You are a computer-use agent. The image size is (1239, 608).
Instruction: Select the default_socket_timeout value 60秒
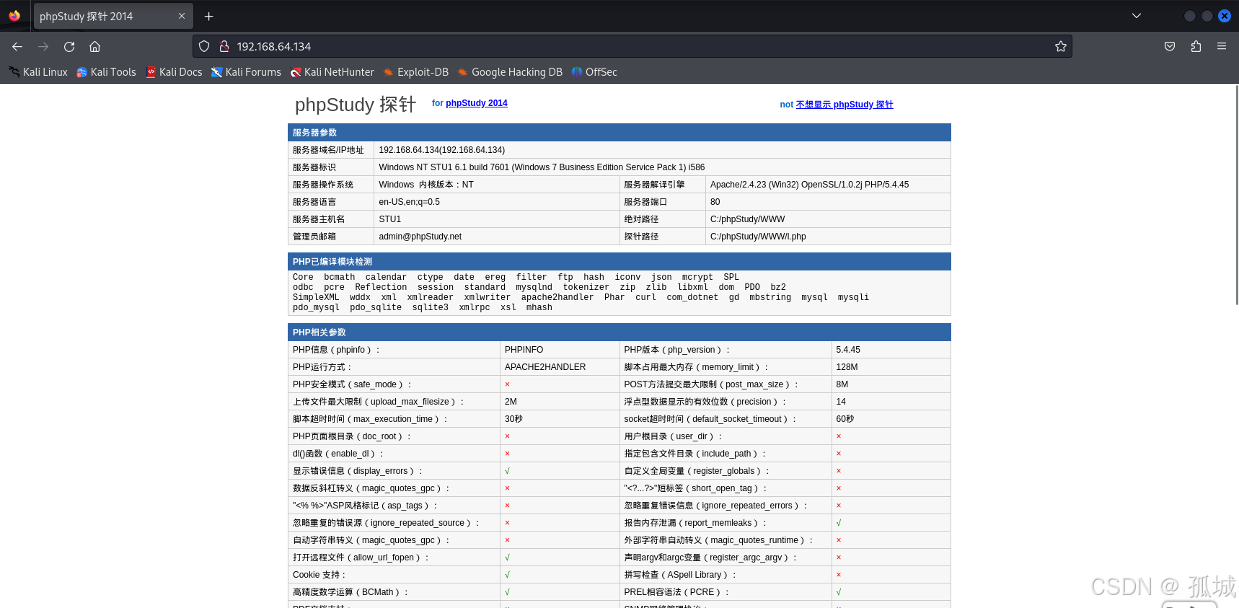point(845,419)
